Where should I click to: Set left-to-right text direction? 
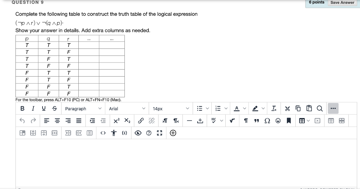point(165,120)
